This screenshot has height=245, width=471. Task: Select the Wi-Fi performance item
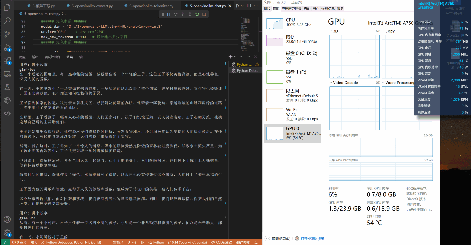coord(292,114)
